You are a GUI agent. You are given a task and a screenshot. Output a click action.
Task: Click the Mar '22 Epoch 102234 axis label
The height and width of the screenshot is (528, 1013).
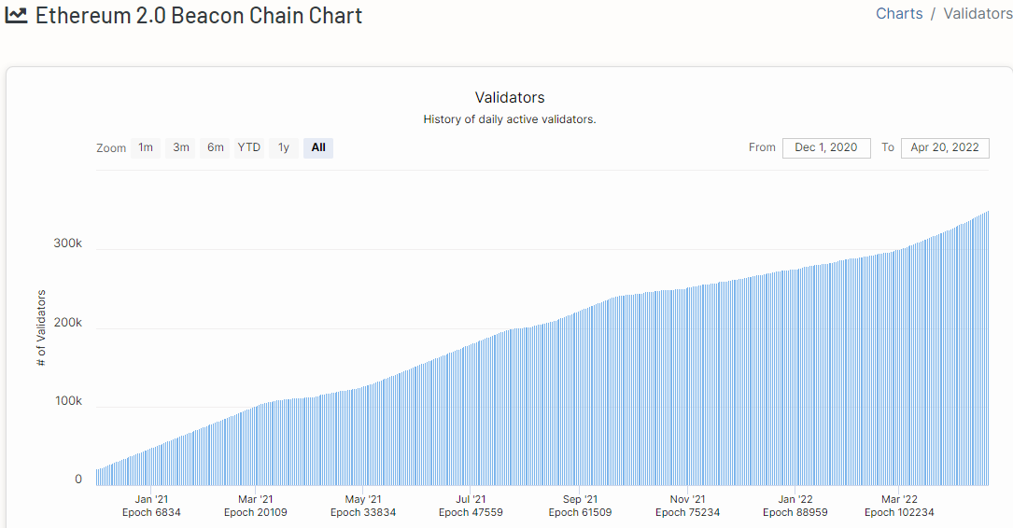click(899, 506)
